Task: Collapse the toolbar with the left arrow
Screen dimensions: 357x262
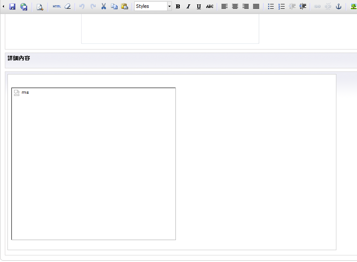Action: (x=3, y=7)
